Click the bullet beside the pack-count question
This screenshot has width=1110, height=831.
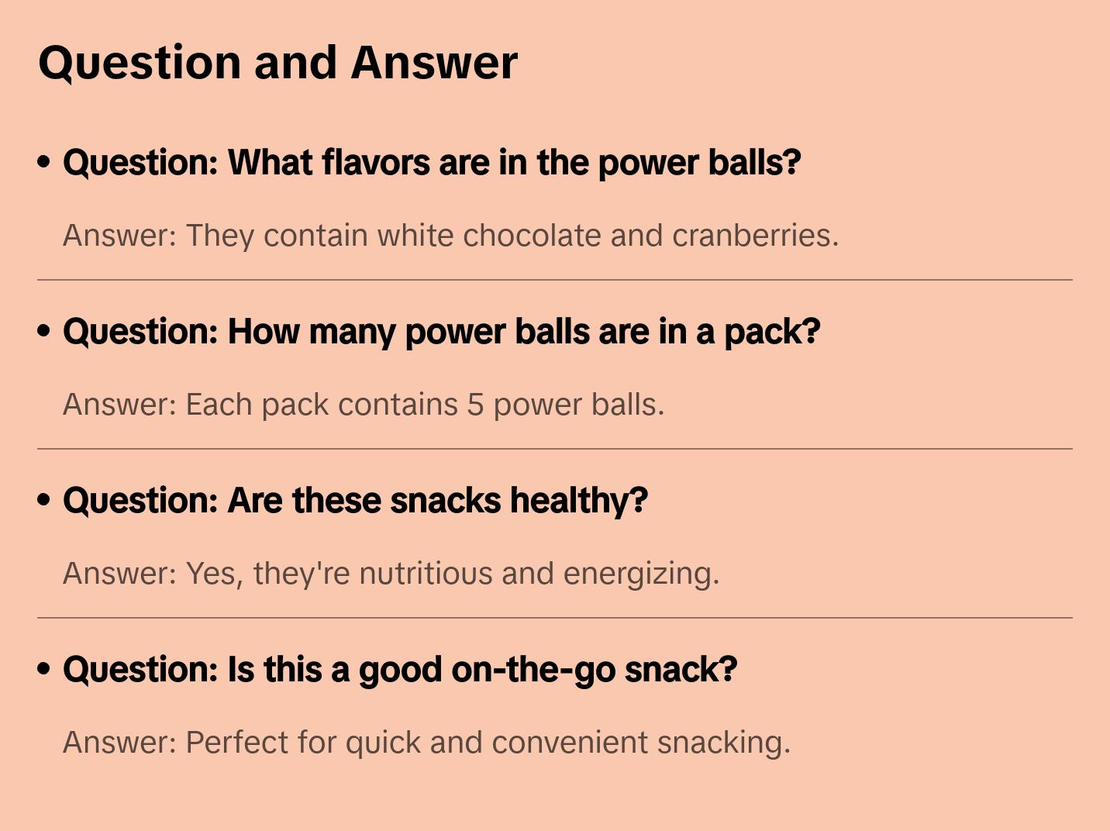click(44, 331)
